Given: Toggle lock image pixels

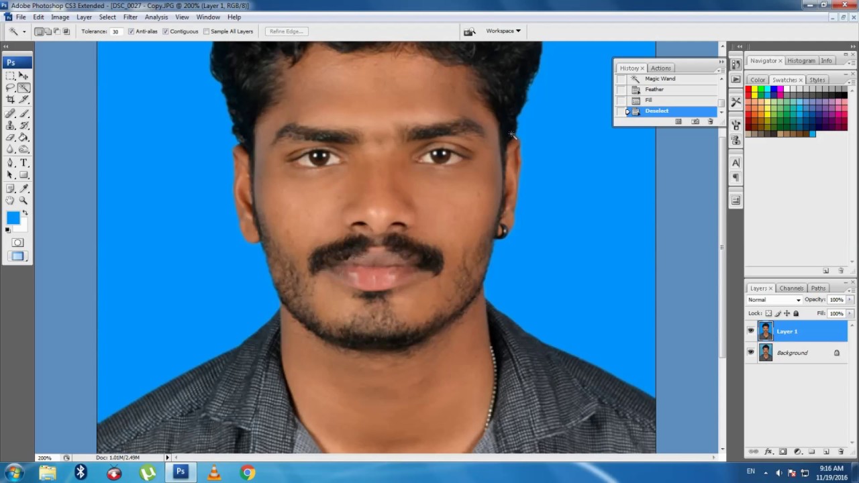Looking at the screenshot, I should (778, 313).
